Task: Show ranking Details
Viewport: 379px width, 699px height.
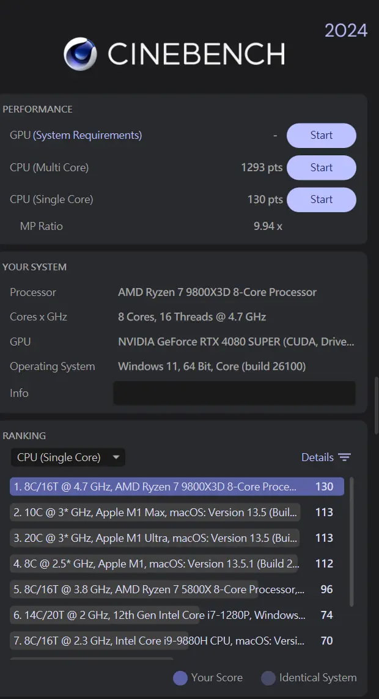Action: [326, 457]
